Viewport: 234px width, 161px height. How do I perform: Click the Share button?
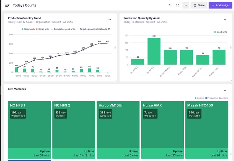pyautogui.click(x=199, y=5)
